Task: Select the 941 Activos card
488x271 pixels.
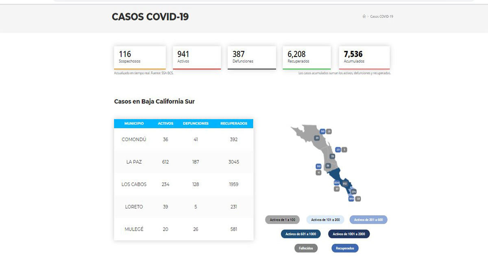Action: [x=197, y=58]
